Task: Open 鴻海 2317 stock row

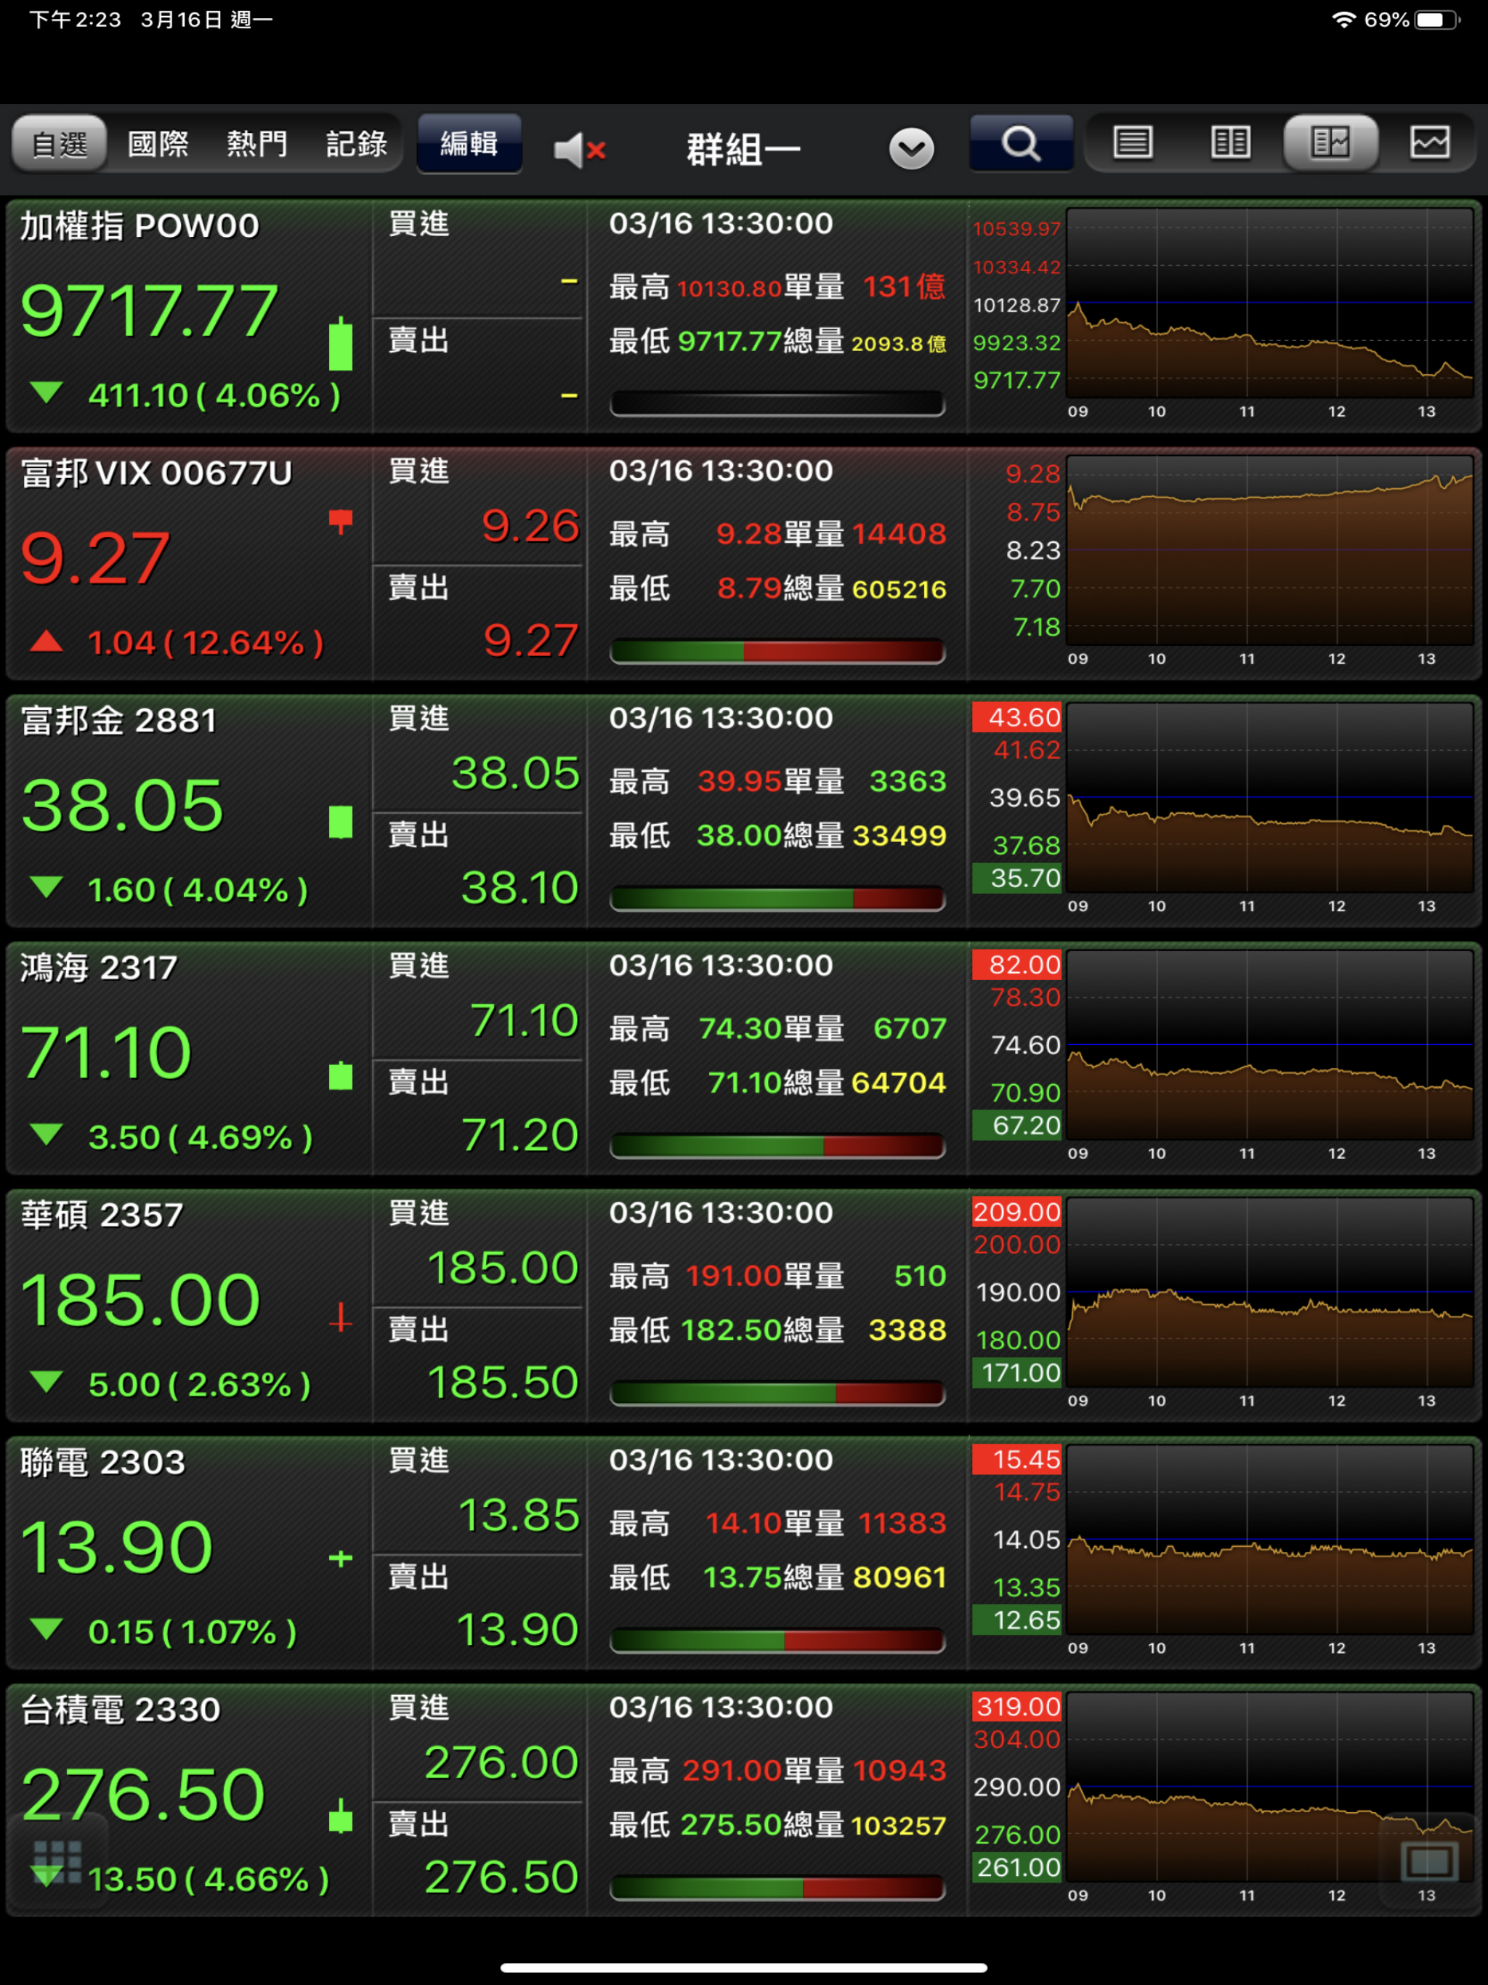Action: click(x=743, y=1059)
